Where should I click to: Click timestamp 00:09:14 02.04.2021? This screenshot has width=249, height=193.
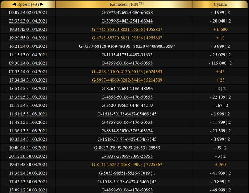pos(28,12)
